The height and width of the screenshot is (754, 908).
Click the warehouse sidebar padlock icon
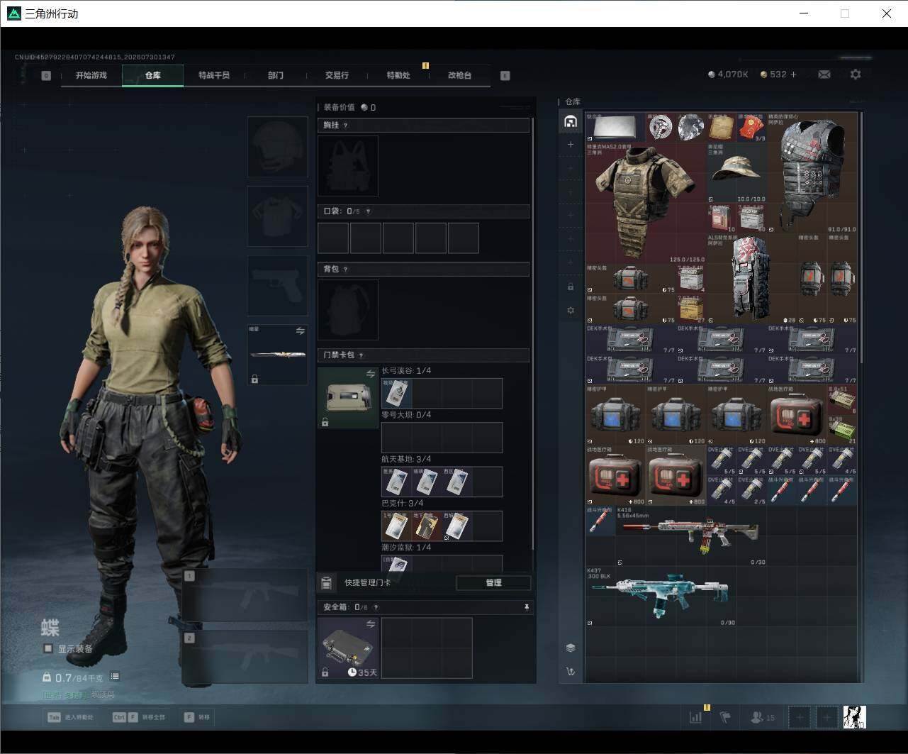coord(571,287)
